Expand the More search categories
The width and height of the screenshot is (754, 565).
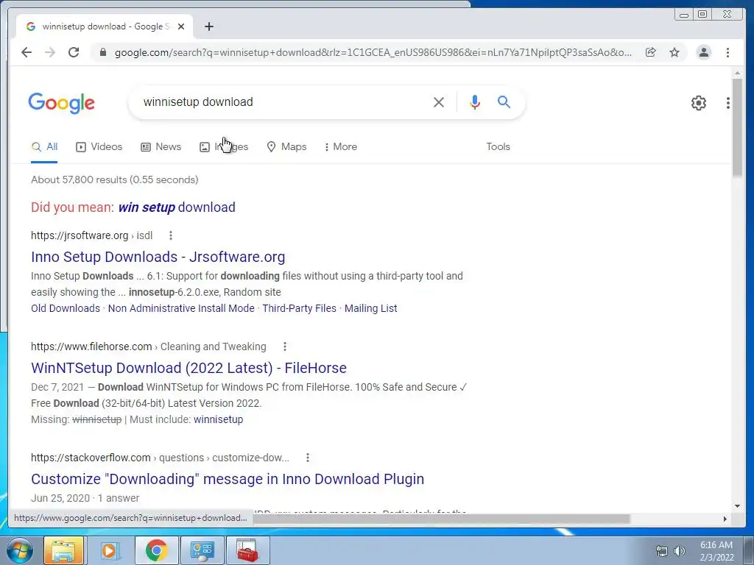point(340,146)
